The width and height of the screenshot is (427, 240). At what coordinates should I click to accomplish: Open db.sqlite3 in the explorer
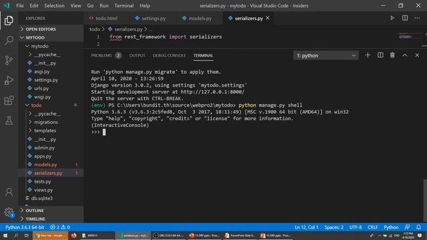point(51,199)
